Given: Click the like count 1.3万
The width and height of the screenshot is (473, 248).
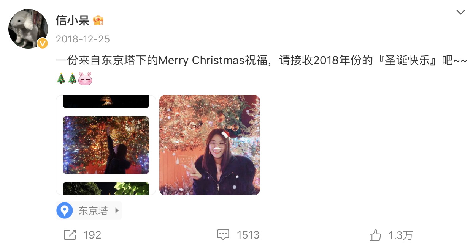Looking at the screenshot, I should 400,235.
